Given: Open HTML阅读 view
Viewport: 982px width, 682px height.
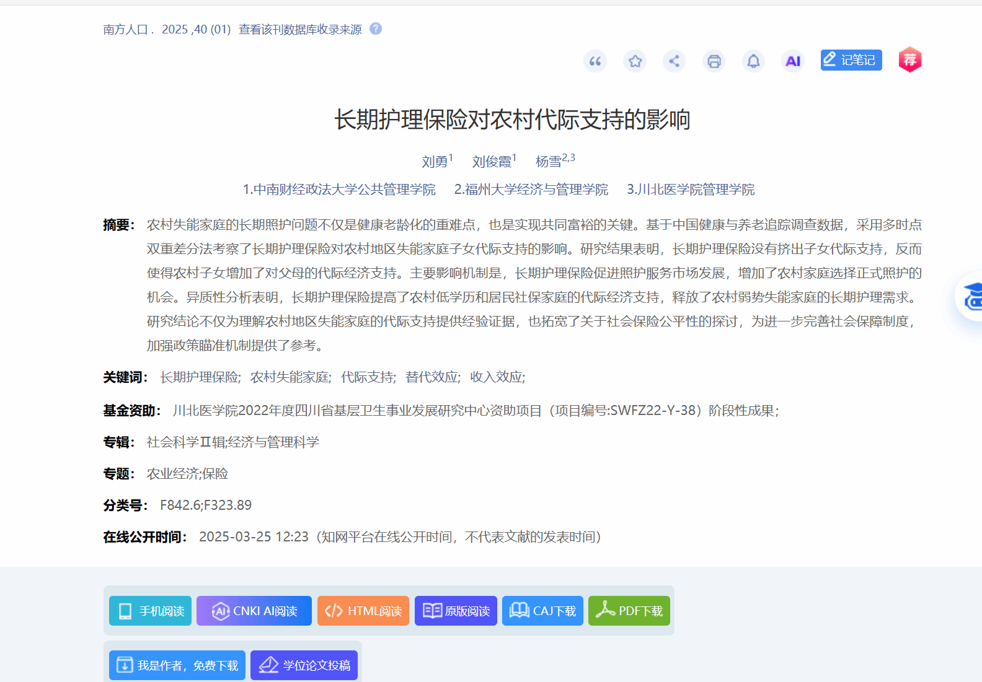Looking at the screenshot, I should (363, 611).
